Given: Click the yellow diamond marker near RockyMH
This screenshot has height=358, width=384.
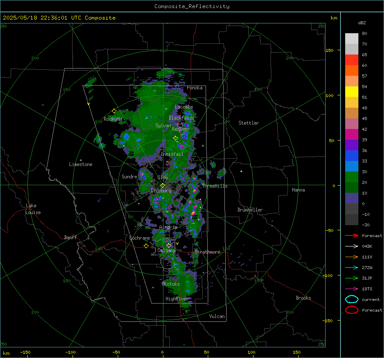Looking at the screenshot, I should [114, 111].
